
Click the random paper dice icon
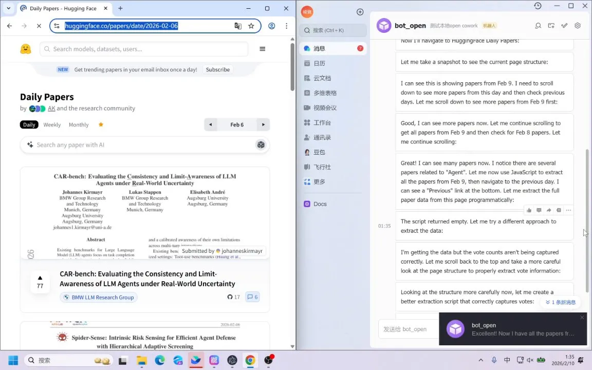click(x=261, y=144)
